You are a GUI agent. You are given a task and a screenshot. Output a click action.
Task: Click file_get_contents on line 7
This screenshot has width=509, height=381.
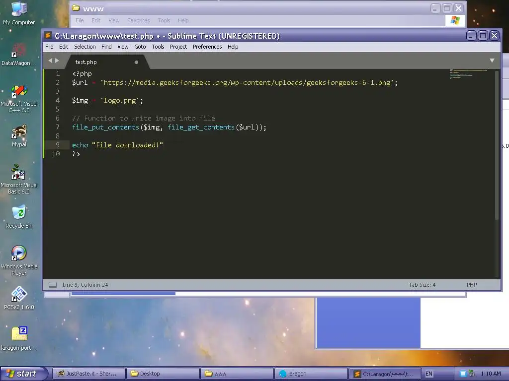(x=201, y=127)
